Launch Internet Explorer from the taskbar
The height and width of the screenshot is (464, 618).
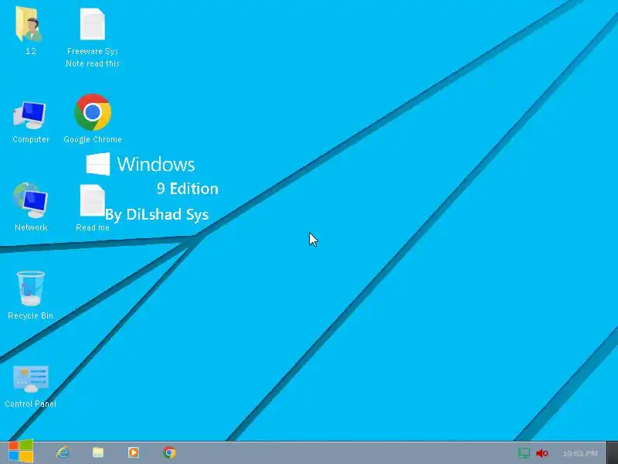63,452
